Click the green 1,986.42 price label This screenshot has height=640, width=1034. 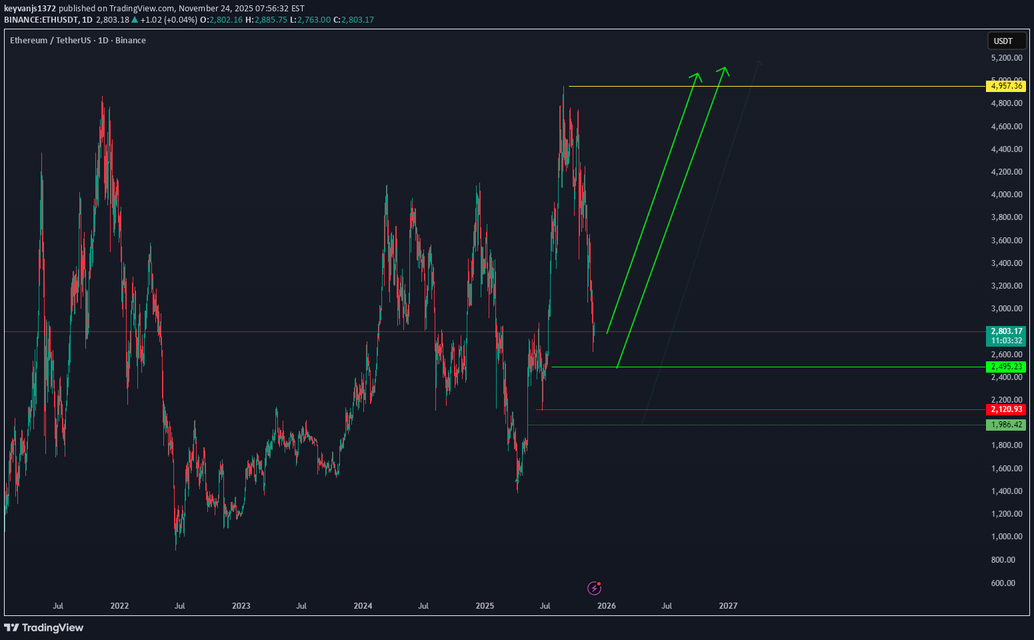(1005, 424)
